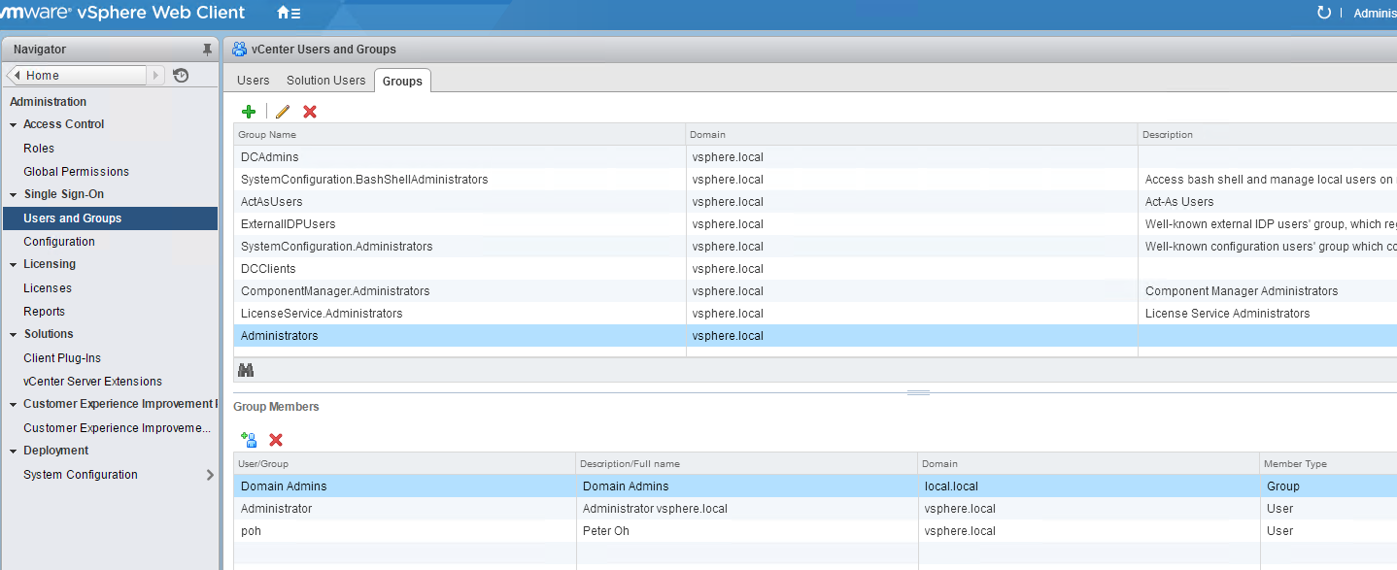Sort groups by the Domain column header
The width and height of the screenshot is (1397, 570).
pyautogui.click(x=912, y=134)
